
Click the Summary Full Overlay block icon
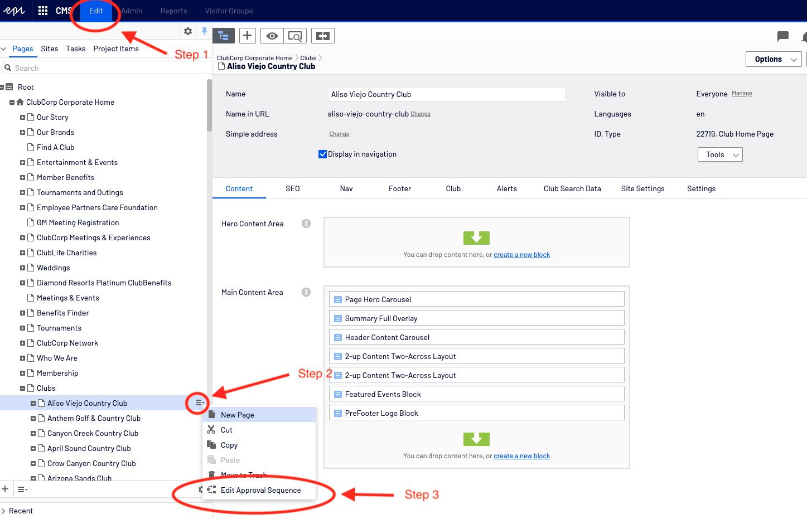point(337,318)
